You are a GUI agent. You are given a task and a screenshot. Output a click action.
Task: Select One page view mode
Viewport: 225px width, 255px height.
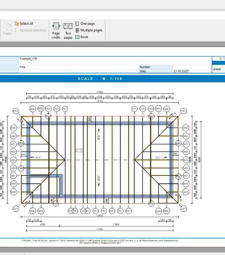click(x=85, y=24)
